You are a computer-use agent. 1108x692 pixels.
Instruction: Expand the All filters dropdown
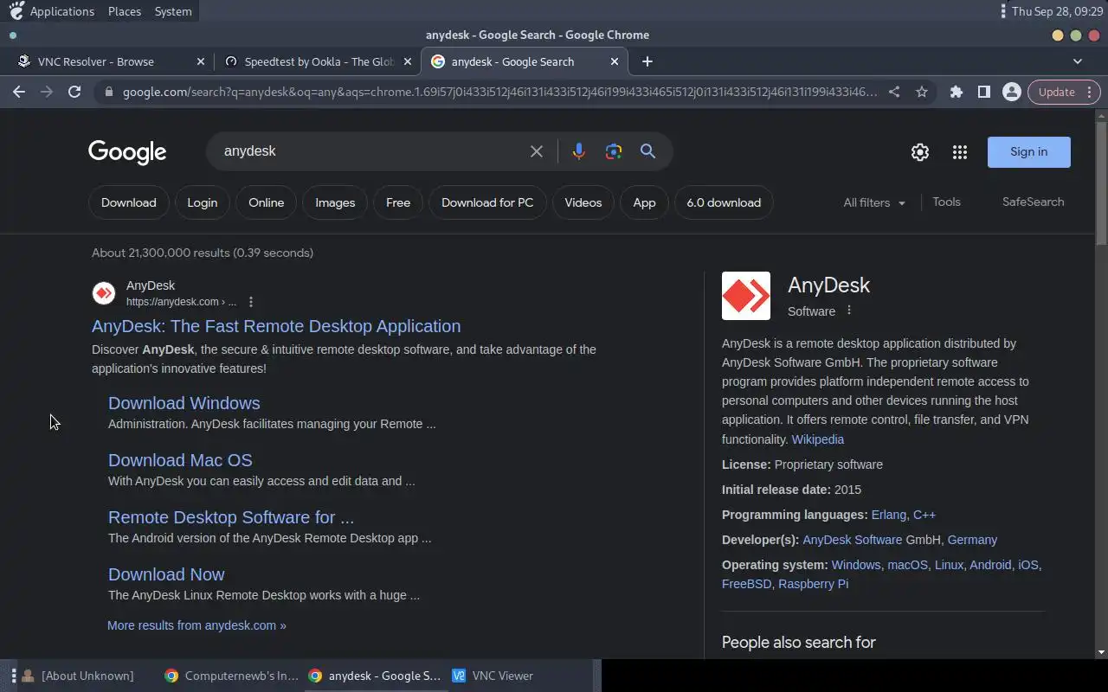[x=874, y=202]
